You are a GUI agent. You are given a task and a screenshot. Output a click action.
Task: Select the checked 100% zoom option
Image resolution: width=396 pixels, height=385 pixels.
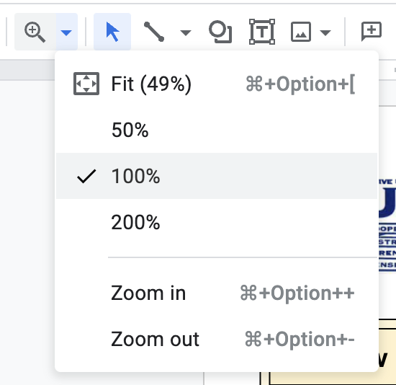217,176
